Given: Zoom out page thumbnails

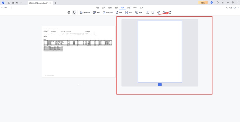Looking at the screenshot, I should tap(159, 13).
